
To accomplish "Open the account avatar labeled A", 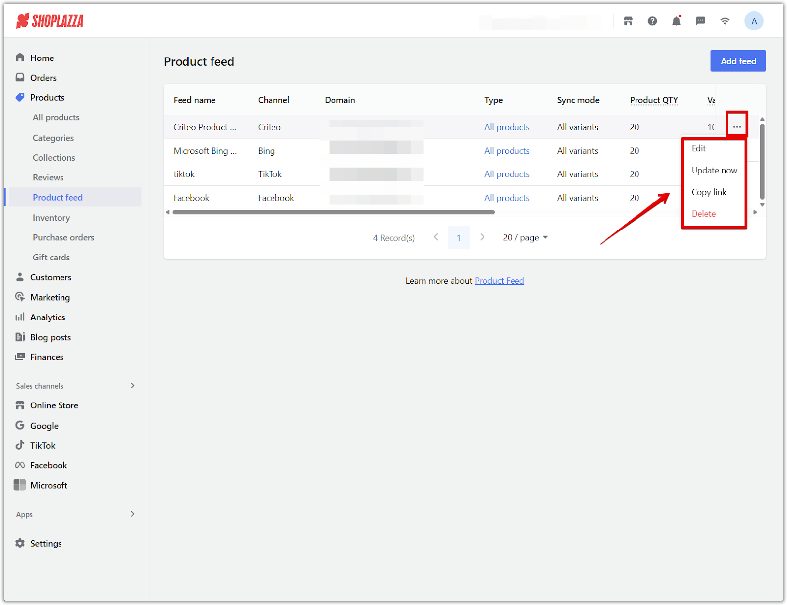I will tap(754, 21).
